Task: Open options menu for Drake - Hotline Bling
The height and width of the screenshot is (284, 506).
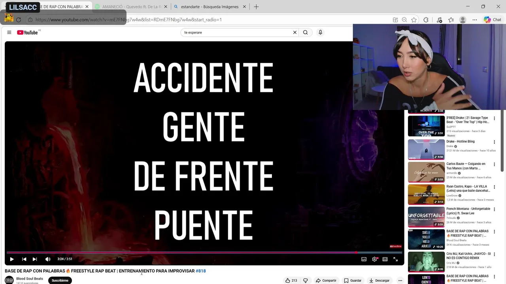Action: click(494, 142)
